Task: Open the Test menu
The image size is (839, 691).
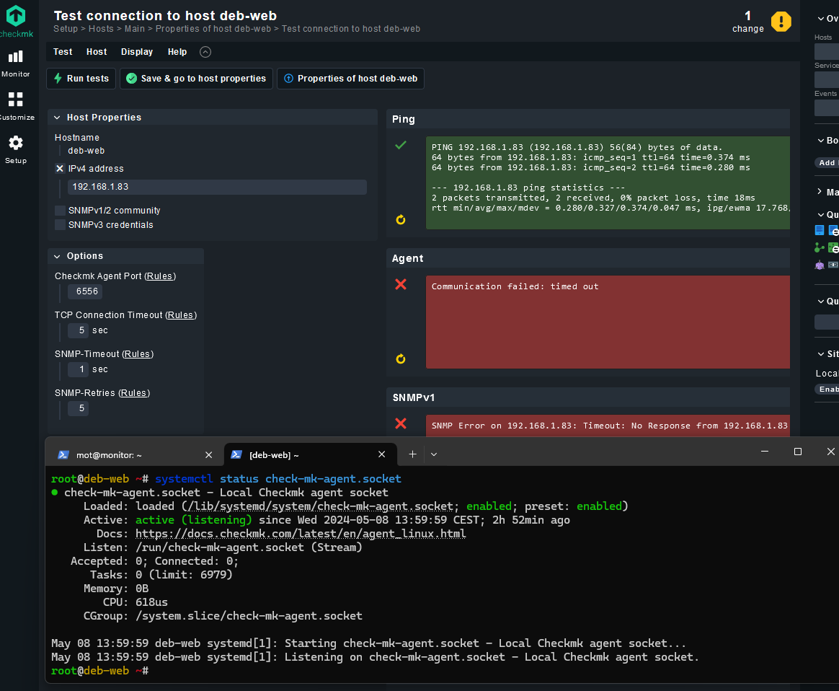Action: click(x=63, y=52)
